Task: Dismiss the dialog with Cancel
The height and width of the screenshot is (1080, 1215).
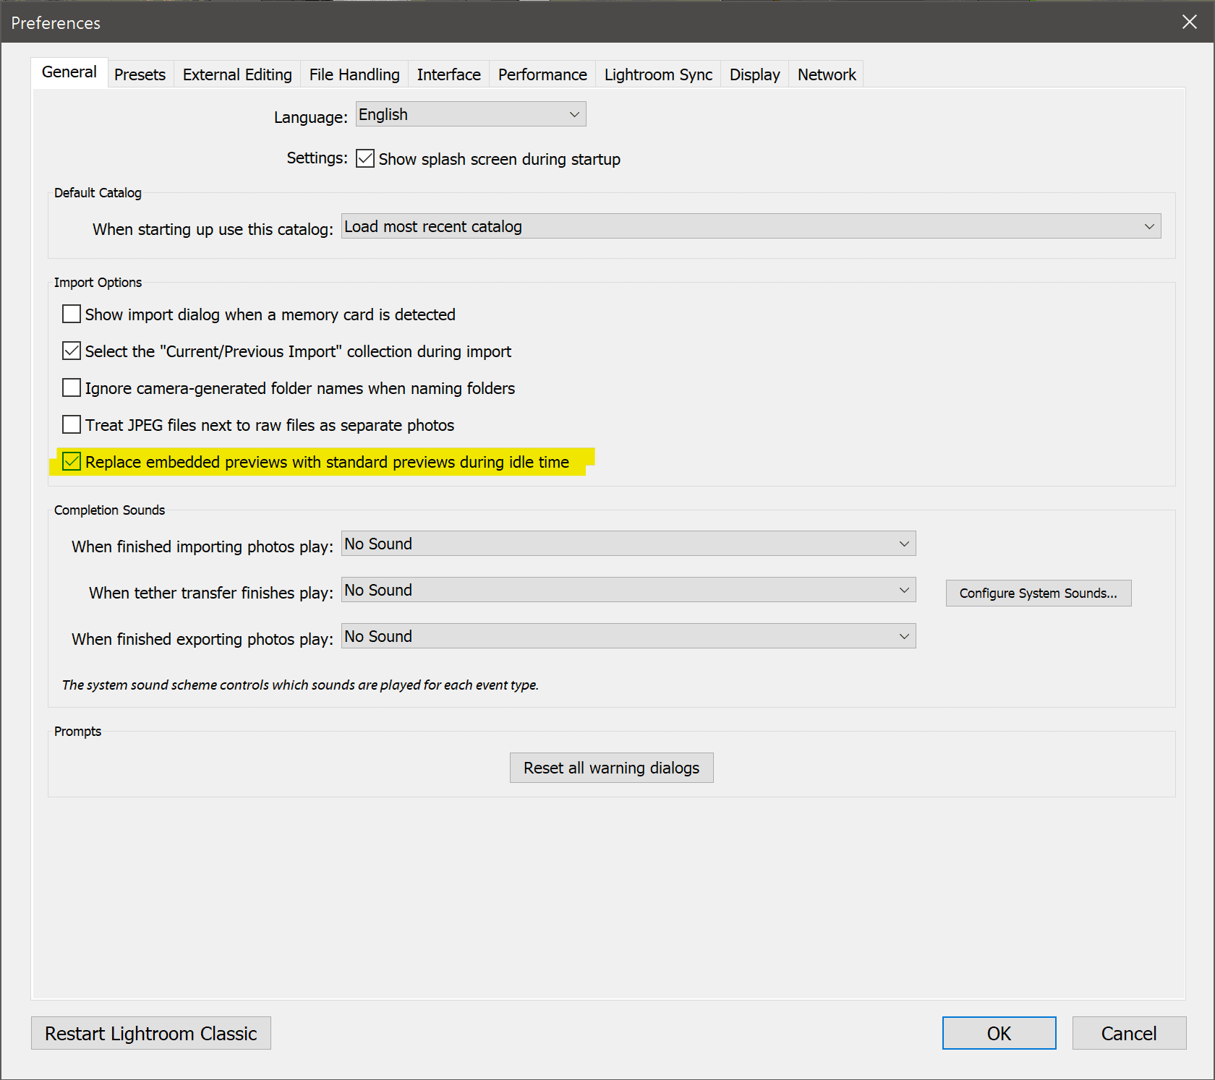Action: tap(1129, 1033)
